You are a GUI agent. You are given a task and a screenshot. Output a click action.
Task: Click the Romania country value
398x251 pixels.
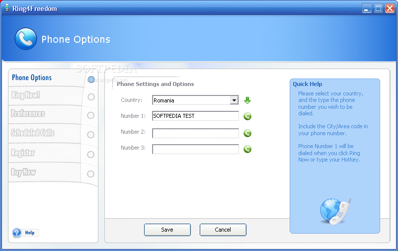point(163,100)
